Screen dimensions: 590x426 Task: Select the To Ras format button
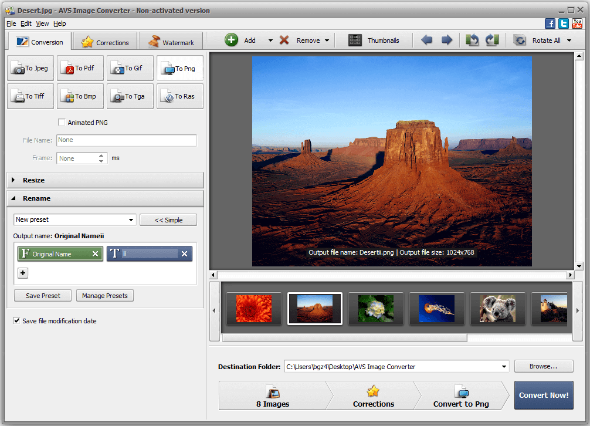(180, 96)
